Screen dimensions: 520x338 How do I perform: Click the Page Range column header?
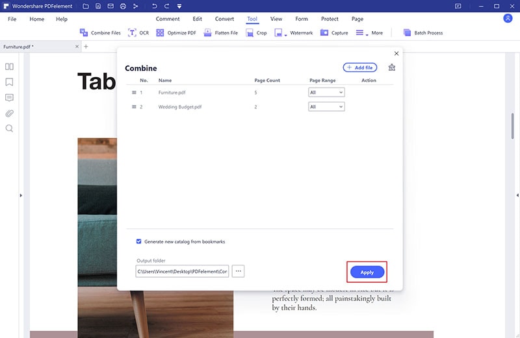coord(322,80)
